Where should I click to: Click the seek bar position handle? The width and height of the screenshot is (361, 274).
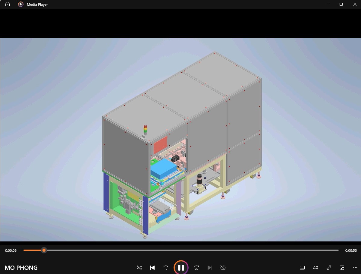(44, 250)
